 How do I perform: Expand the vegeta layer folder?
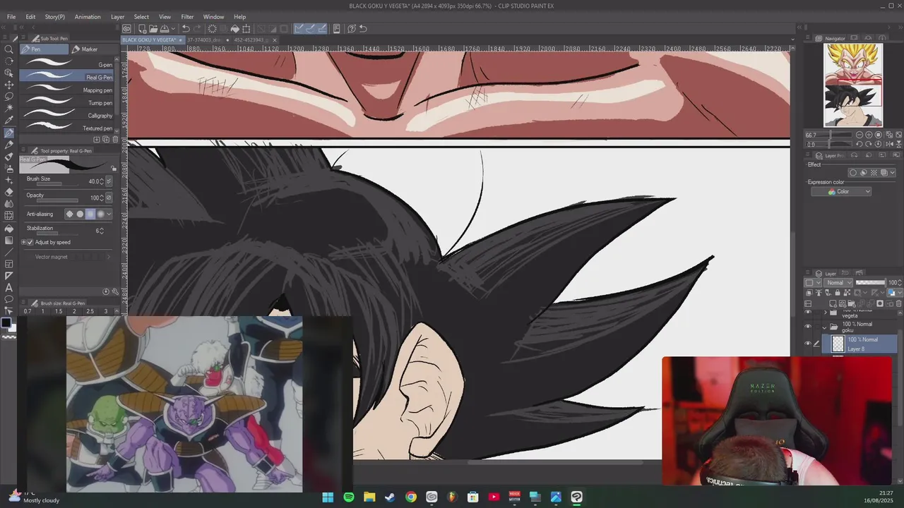pos(826,312)
